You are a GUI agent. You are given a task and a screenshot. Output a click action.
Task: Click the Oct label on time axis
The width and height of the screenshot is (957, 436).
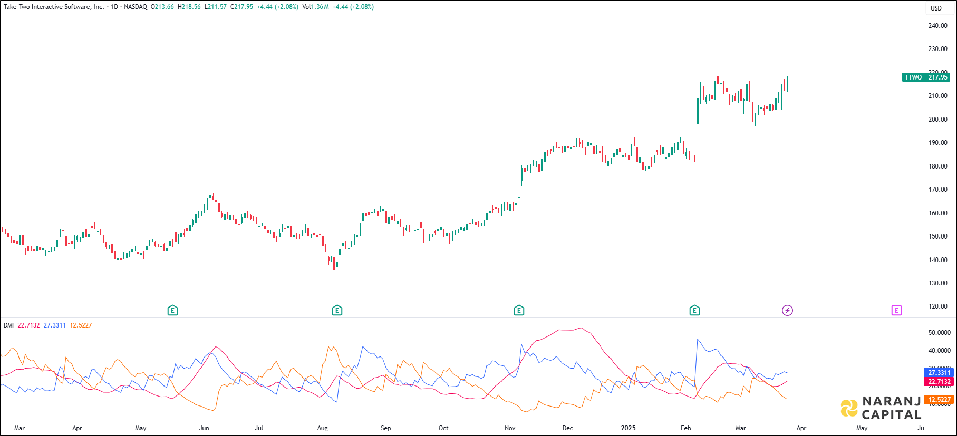443,428
